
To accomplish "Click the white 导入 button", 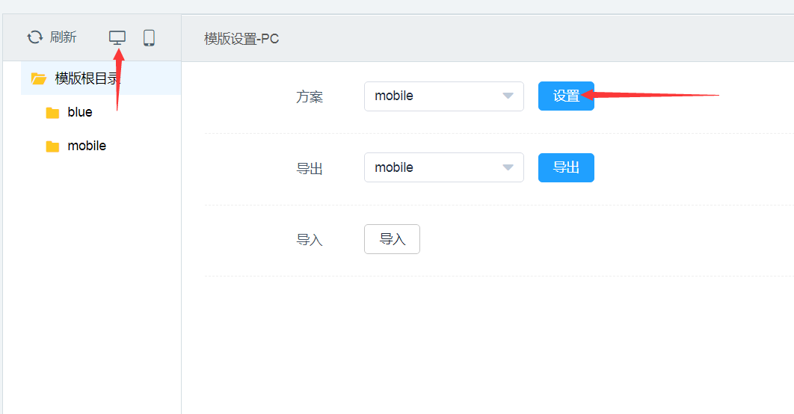I will pos(392,239).
